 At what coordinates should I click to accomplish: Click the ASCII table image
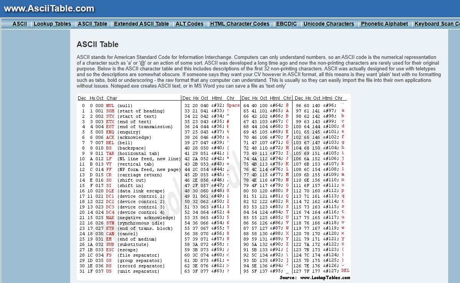click(214, 187)
